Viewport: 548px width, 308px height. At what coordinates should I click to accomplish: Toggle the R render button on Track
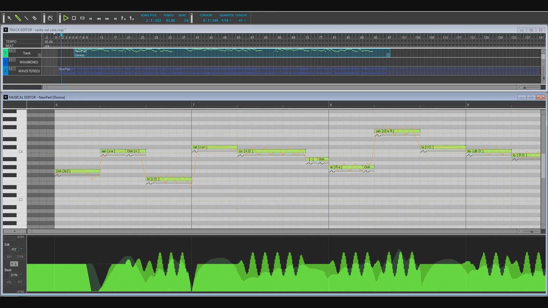tap(40, 55)
